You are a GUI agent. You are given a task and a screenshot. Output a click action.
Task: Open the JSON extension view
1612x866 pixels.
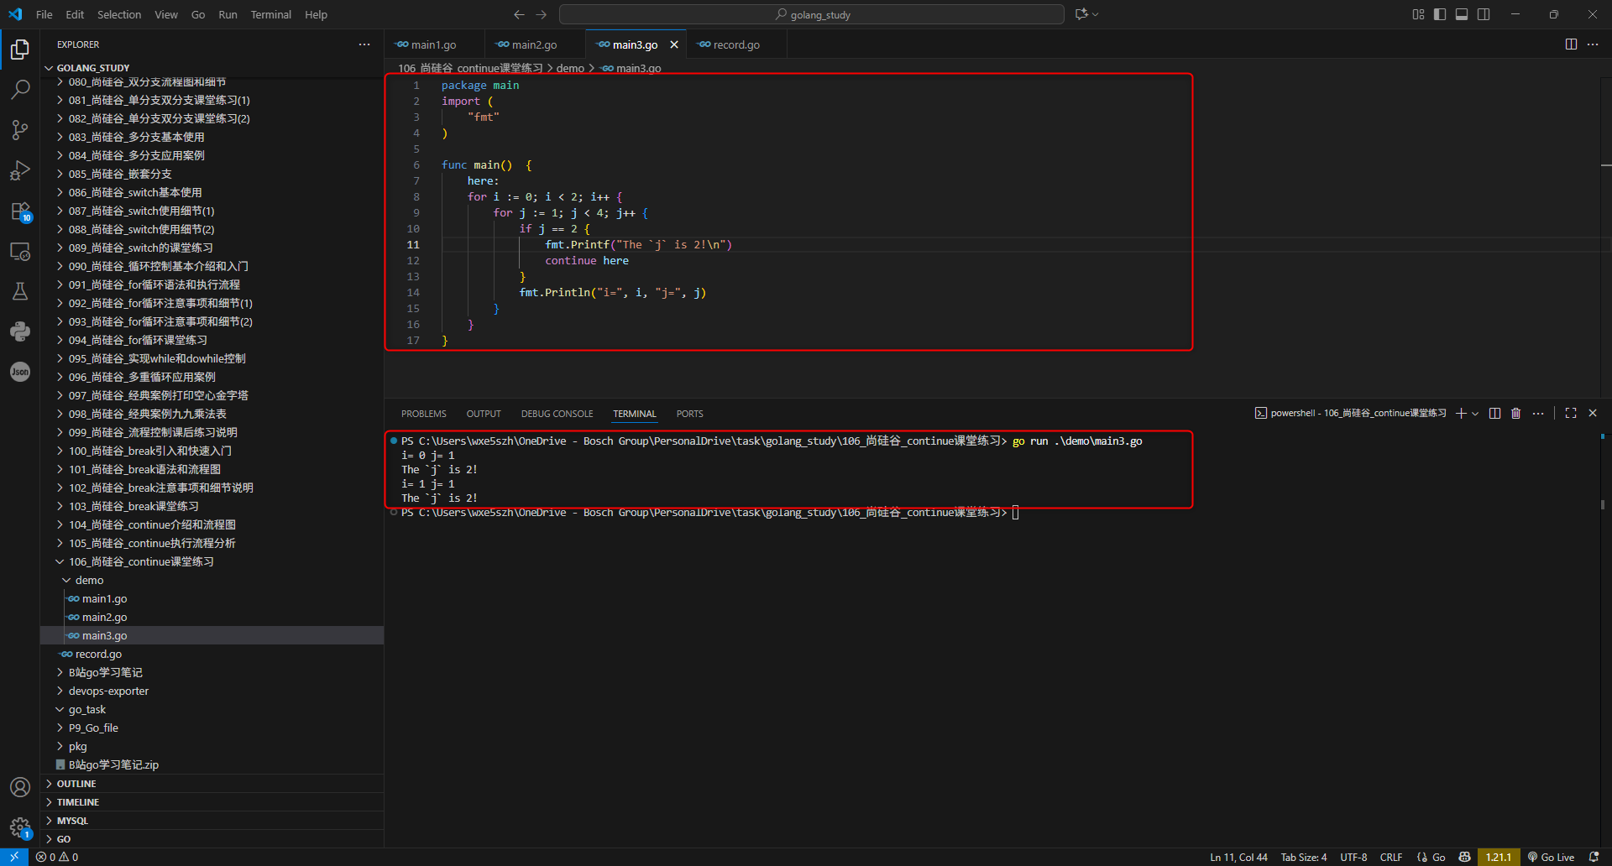pyautogui.click(x=20, y=372)
